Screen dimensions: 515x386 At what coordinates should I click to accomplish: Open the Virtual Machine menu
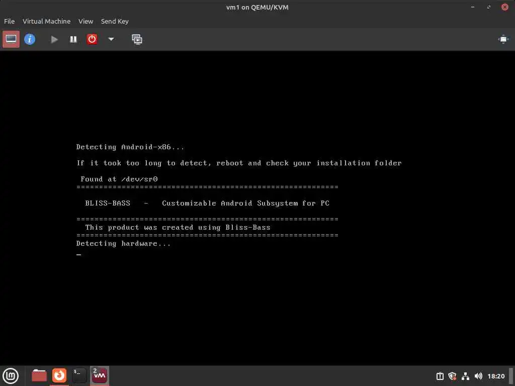point(46,21)
